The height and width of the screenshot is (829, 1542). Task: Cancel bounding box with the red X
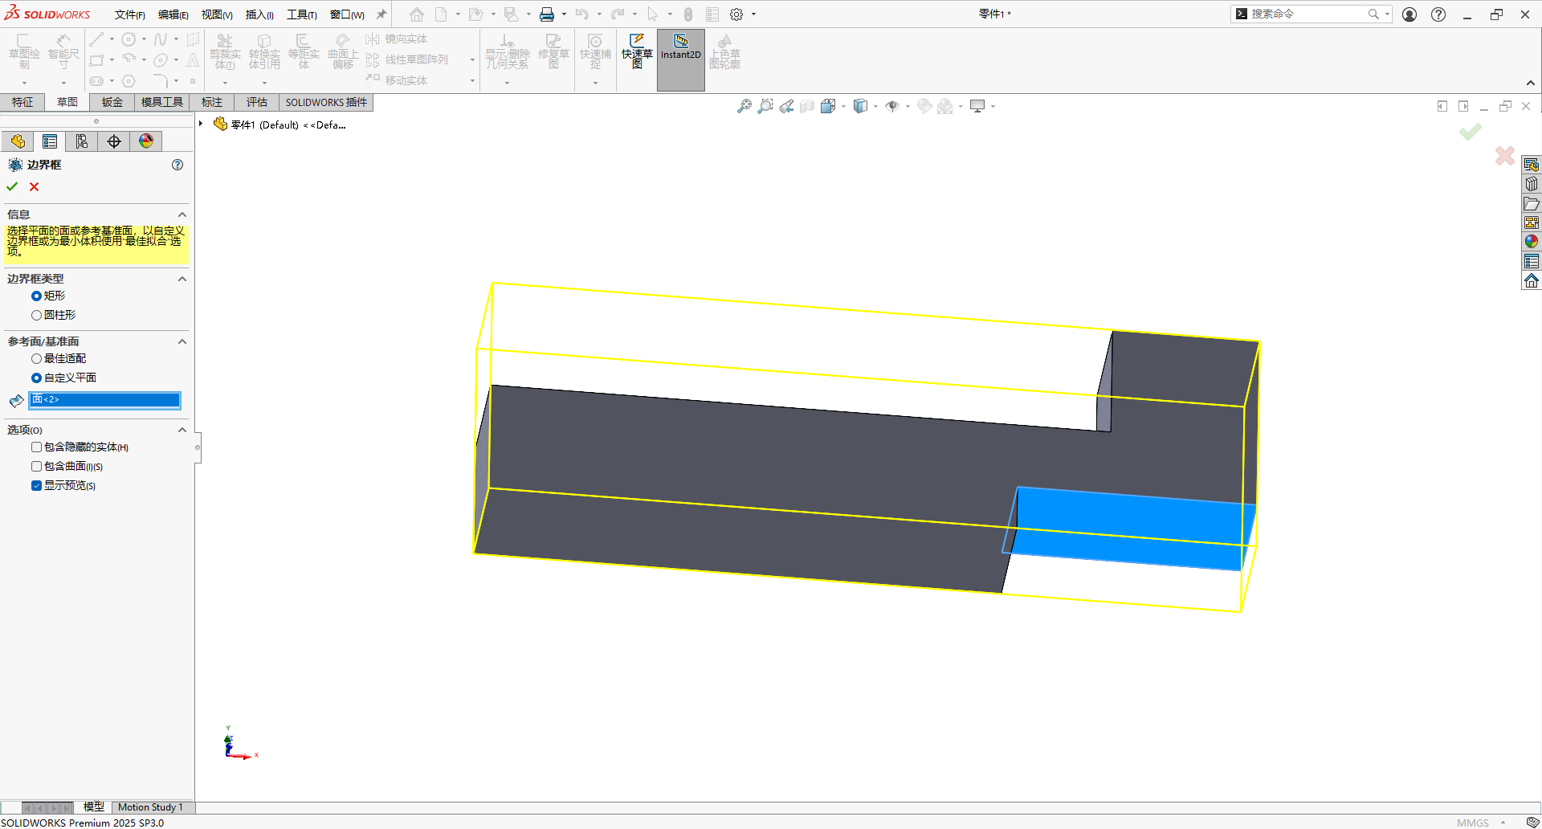[x=34, y=186]
